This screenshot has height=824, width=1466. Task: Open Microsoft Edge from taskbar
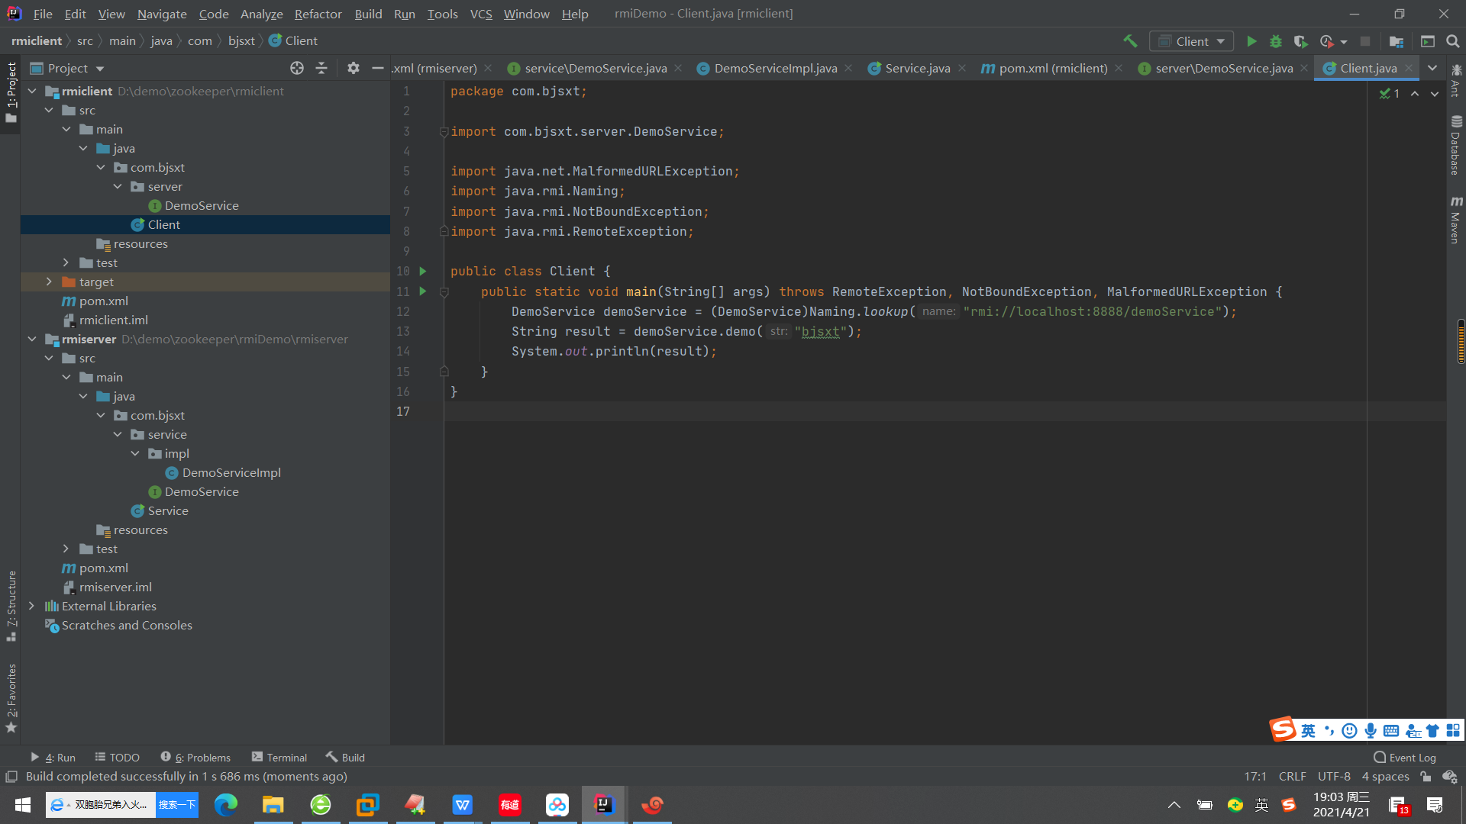(x=225, y=805)
